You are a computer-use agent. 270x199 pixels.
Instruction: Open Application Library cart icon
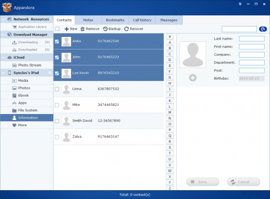(x=14, y=27)
